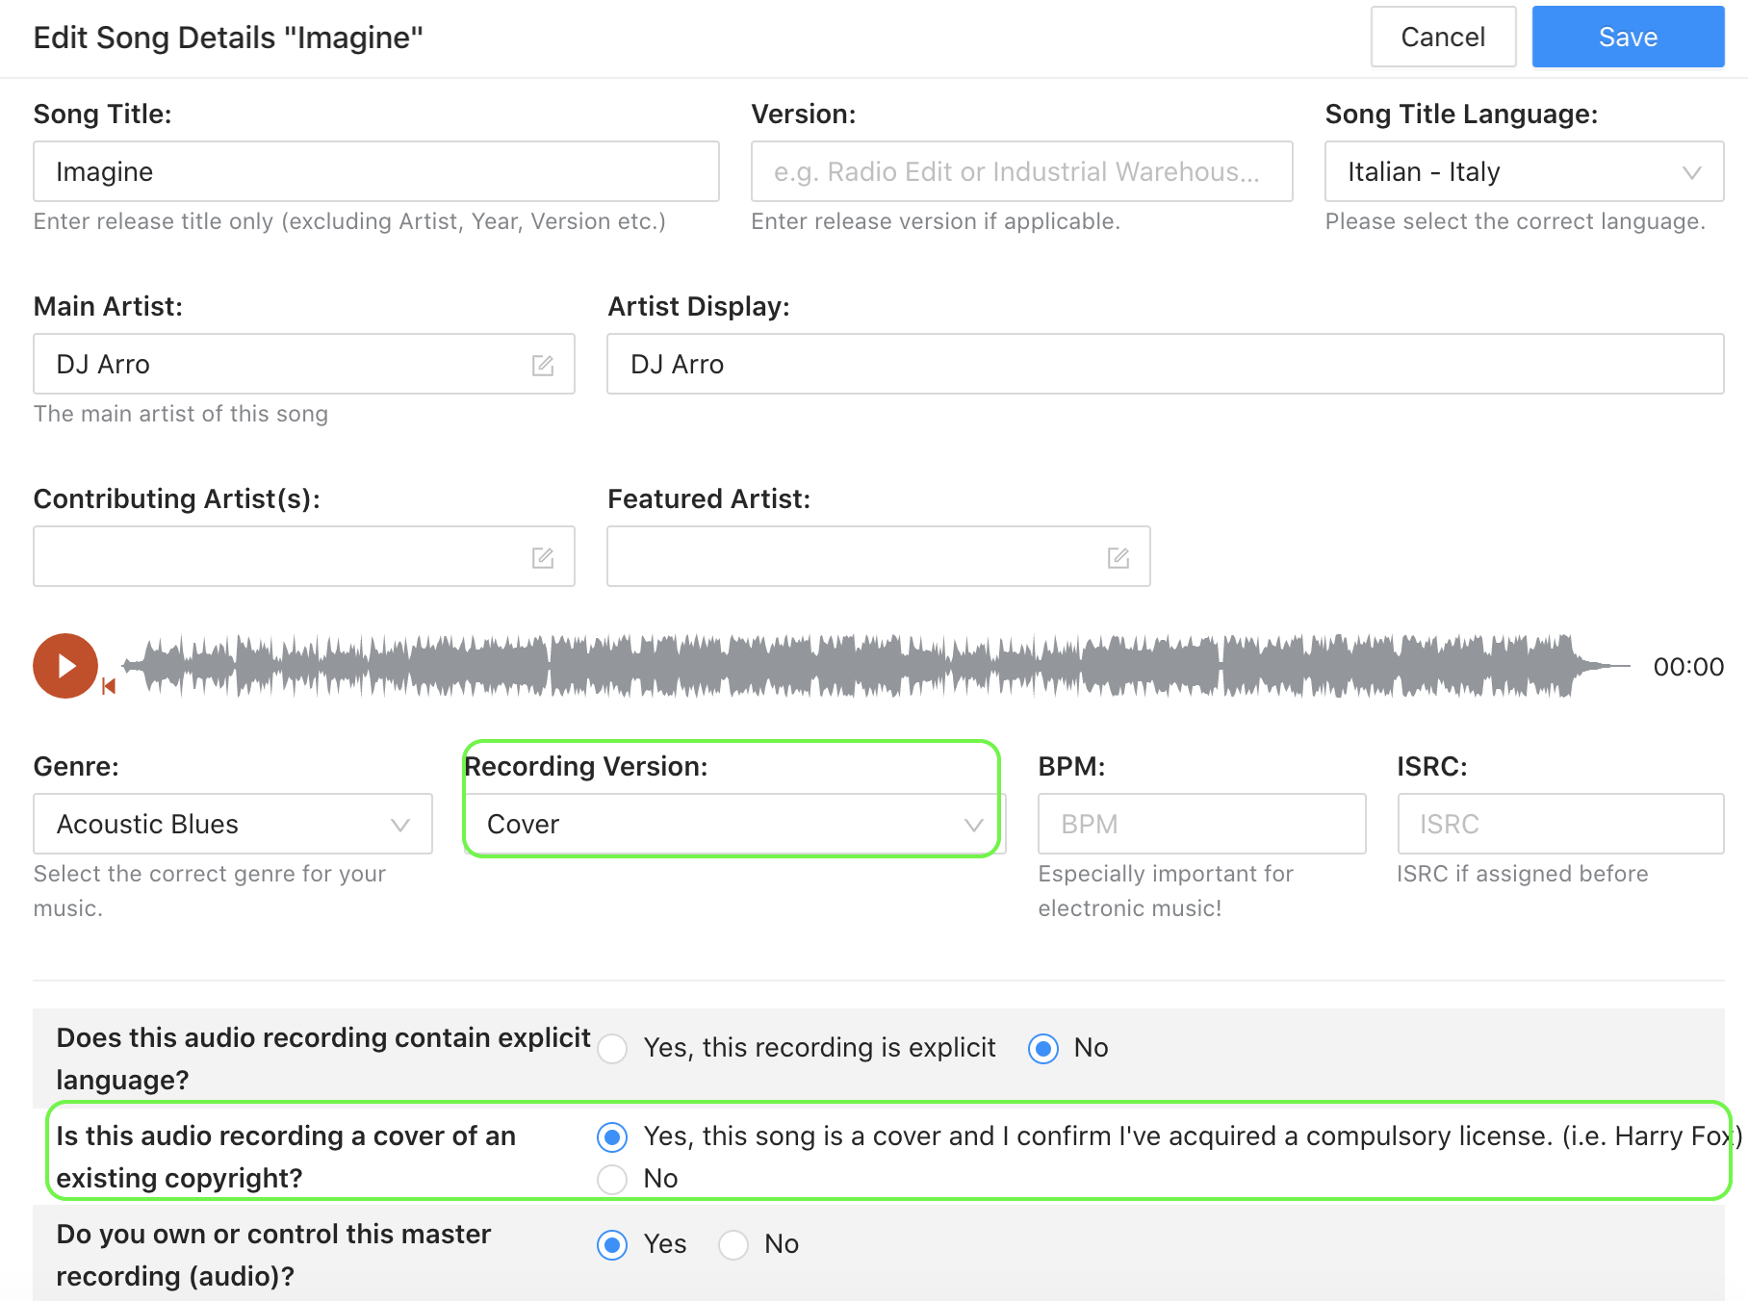Select 'No' for owning master recording

pos(733,1244)
